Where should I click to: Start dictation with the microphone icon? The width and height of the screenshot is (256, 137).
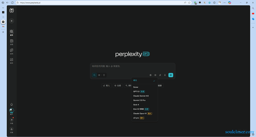[165, 75]
